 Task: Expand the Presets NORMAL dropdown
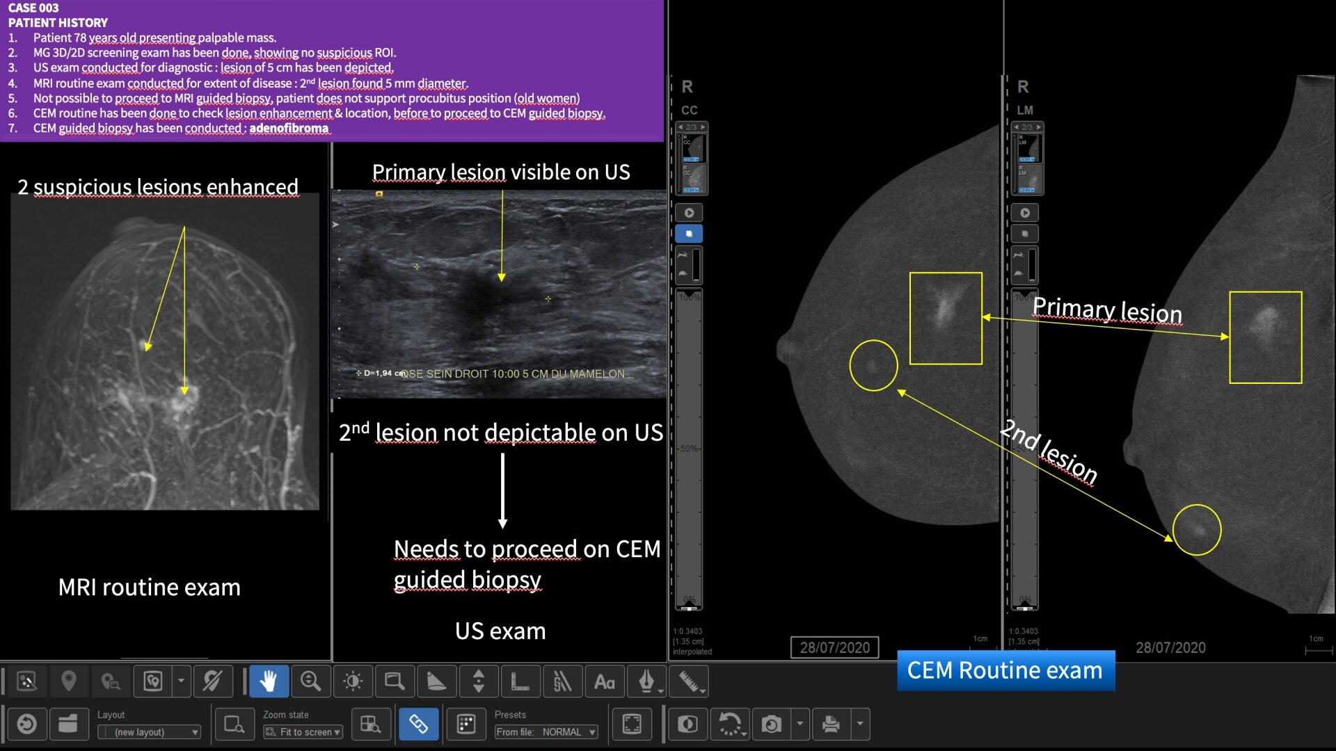pyautogui.click(x=546, y=732)
